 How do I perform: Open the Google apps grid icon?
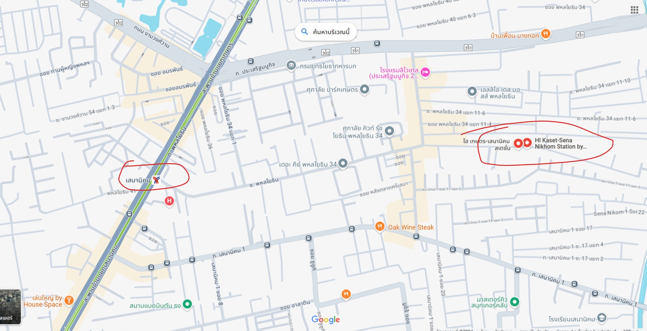pyautogui.click(x=634, y=10)
